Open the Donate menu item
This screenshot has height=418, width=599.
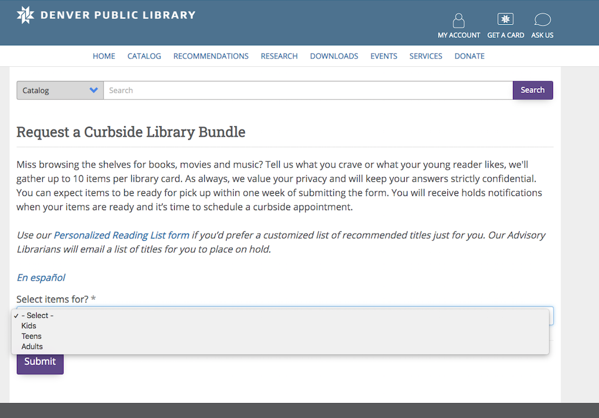click(469, 56)
